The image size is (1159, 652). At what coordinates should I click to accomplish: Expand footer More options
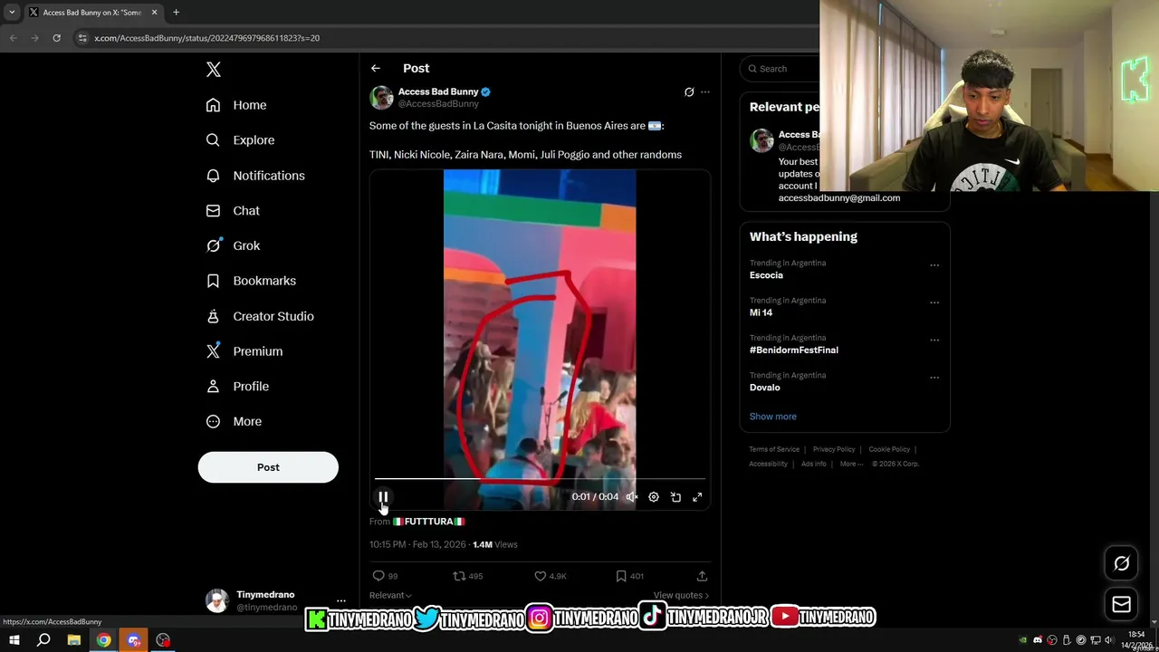(x=850, y=464)
